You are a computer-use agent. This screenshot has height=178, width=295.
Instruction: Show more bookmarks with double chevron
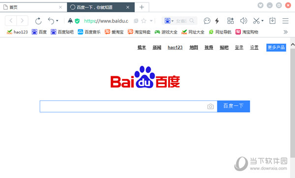pyautogui.click(x=285, y=32)
